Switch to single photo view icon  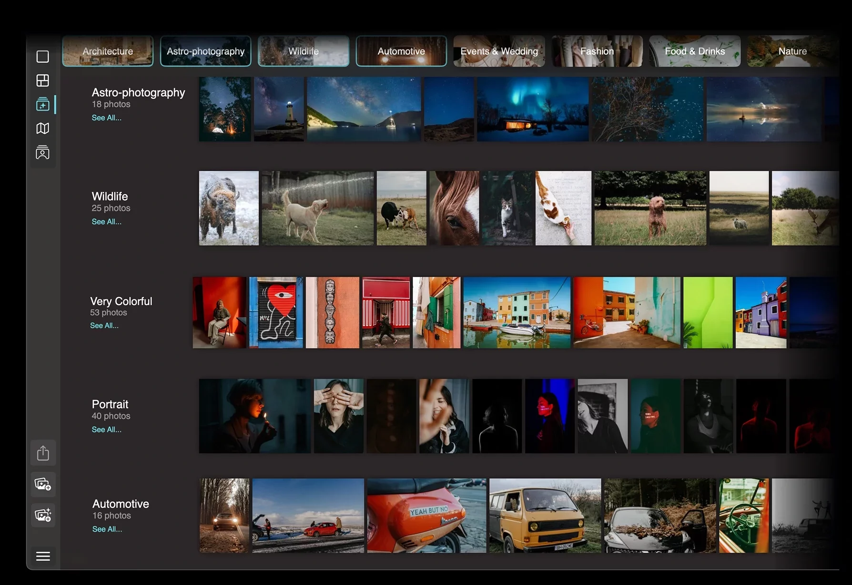point(43,57)
